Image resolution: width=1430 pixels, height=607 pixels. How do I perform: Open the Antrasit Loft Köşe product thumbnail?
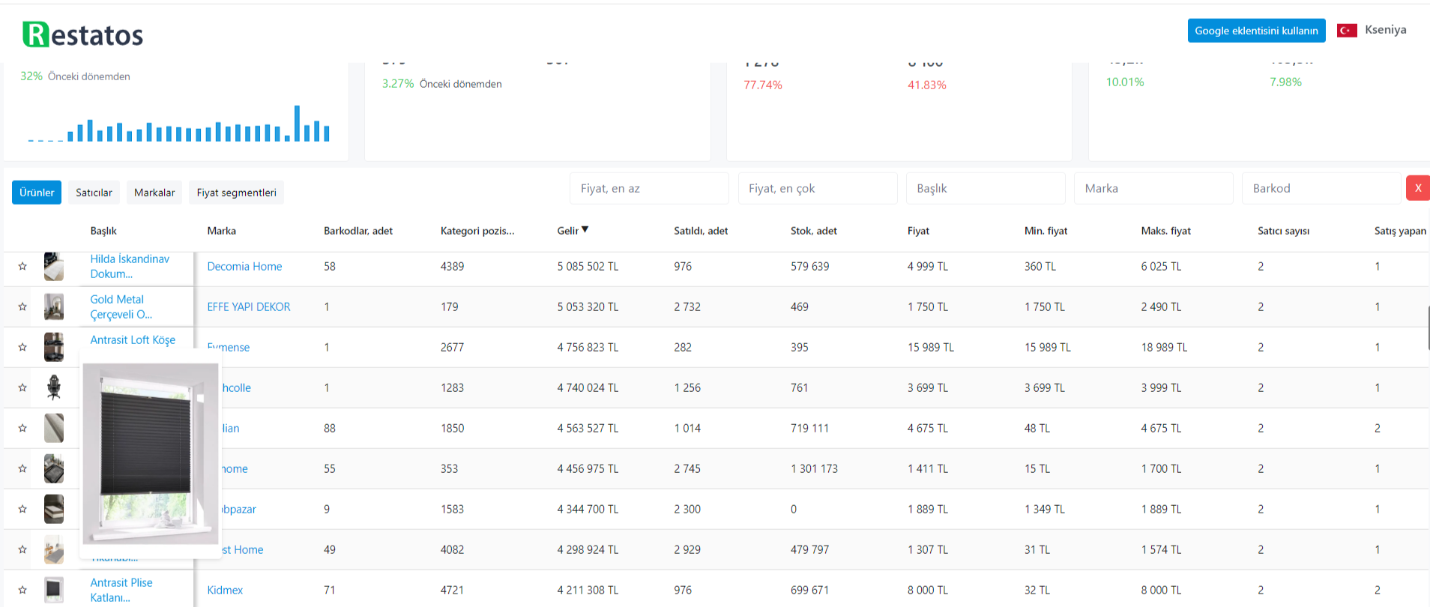pyautogui.click(x=54, y=347)
